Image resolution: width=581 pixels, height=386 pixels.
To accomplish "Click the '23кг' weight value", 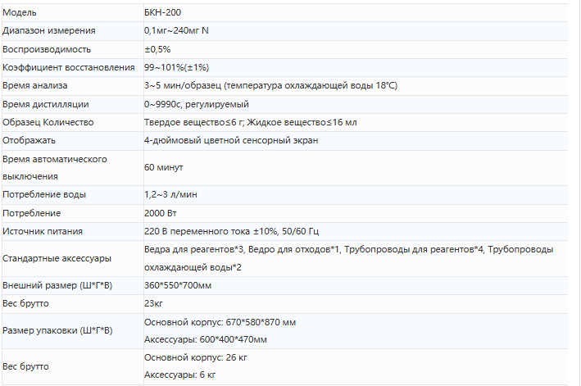I will (154, 303).
